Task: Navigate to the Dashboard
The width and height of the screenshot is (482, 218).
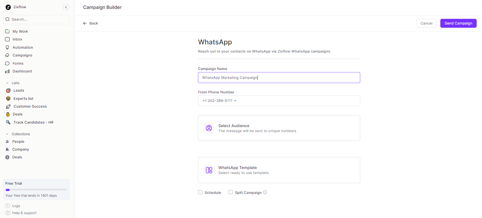Action: [22, 71]
